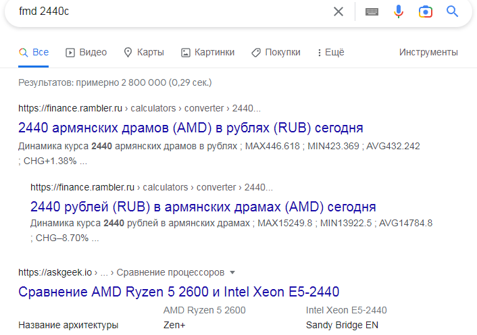Switch to the Видео tab
This screenshot has width=477, height=335.
pyautogui.click(x=86, y=52)
